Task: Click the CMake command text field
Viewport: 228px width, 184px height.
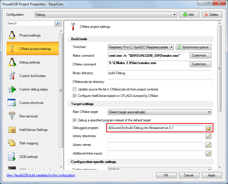Action: coord(149,64)
